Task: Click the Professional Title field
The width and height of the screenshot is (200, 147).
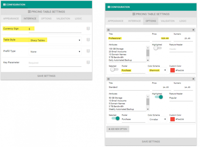Action: point(129,39)
